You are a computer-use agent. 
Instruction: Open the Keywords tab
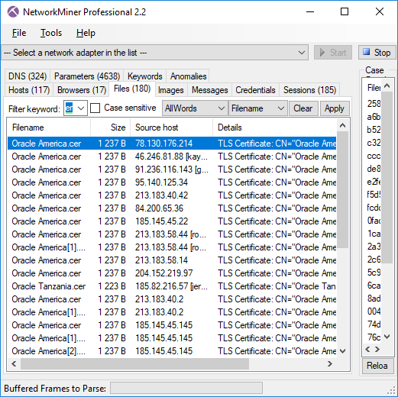coord(144,76)
